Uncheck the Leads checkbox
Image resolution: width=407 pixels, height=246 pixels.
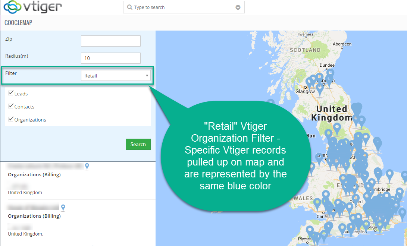pyautogui.click(x=11, y=93)
